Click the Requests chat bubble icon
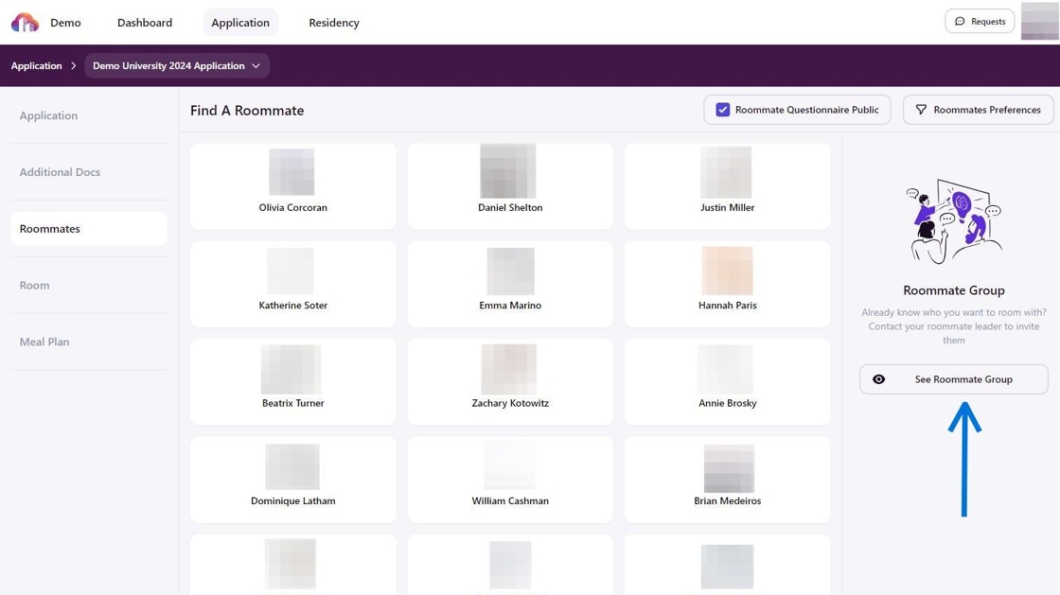 click(x=960, y=22)
